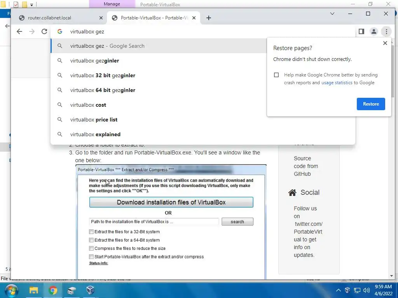Select 'virtualbox gezginler' suggestion
Image resolution: width=398 pixels, height=298 pixels.
pyautogui.click(x=159, y=61)
